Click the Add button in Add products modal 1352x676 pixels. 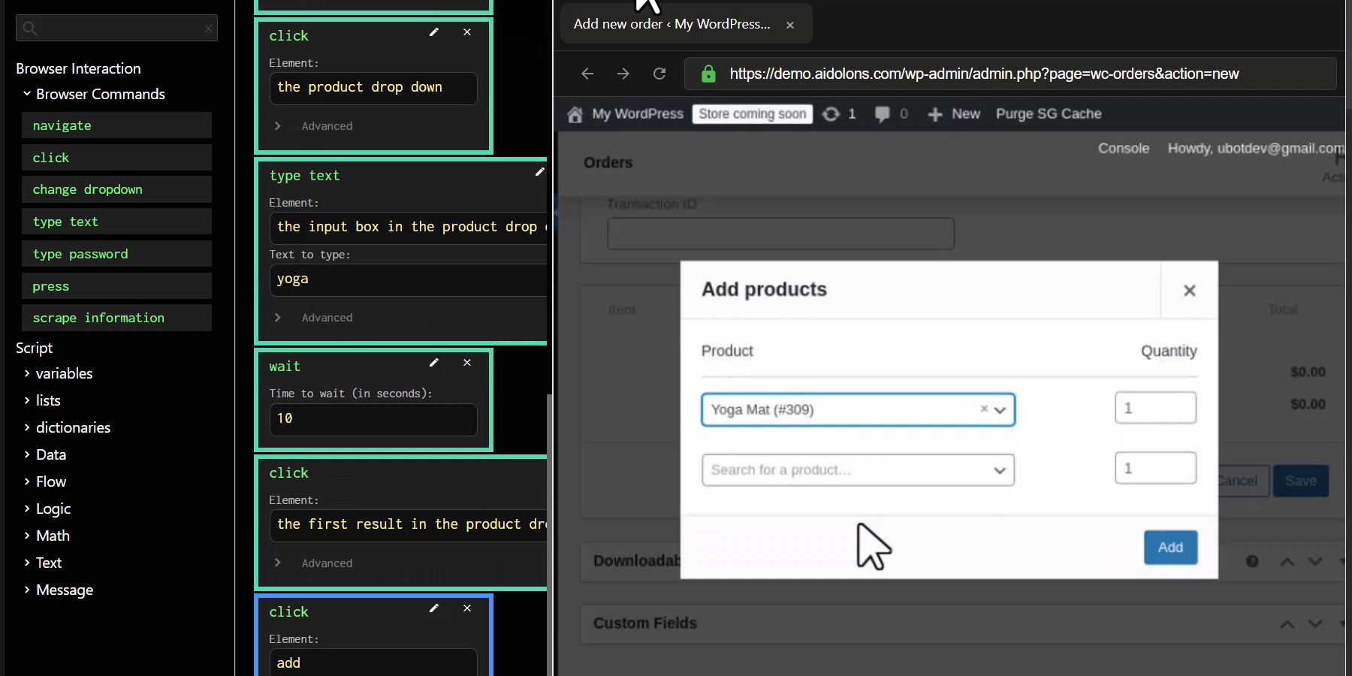coord(1169,548)
